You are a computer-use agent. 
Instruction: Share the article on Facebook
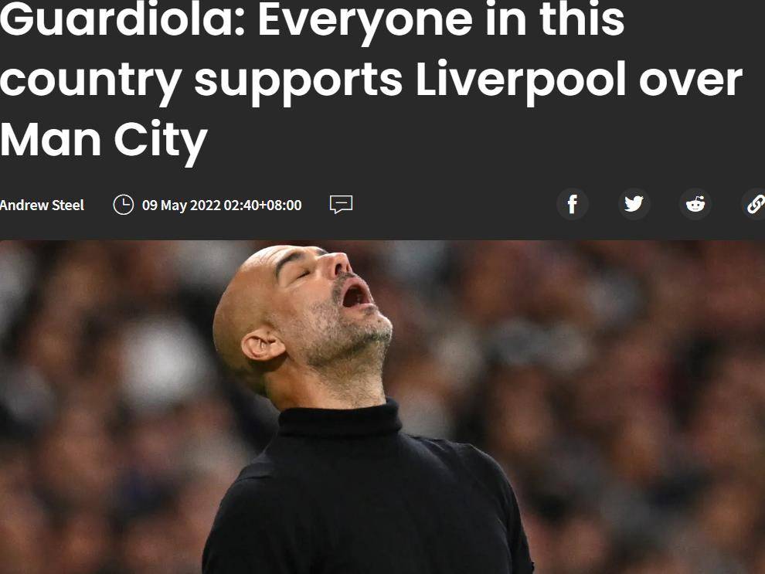point(573,204)
